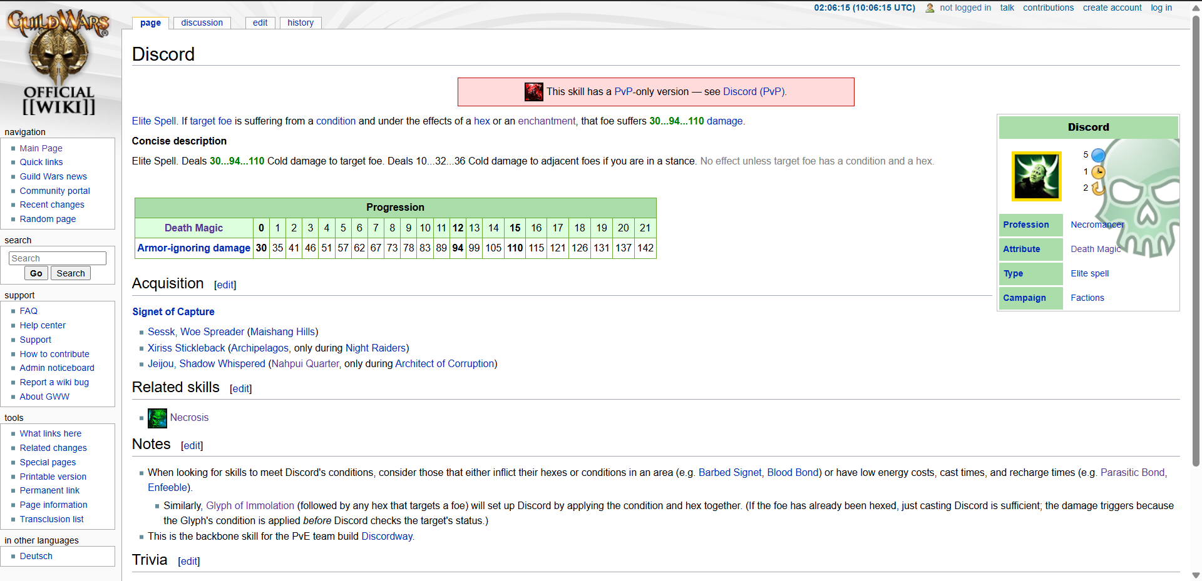1202x581 pixels.
Task: Open the Help center link
Action: coord(42,325)
